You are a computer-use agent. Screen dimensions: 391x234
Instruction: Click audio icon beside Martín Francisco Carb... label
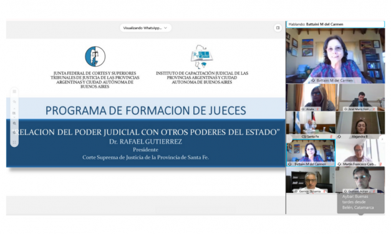tap(339, 164)
